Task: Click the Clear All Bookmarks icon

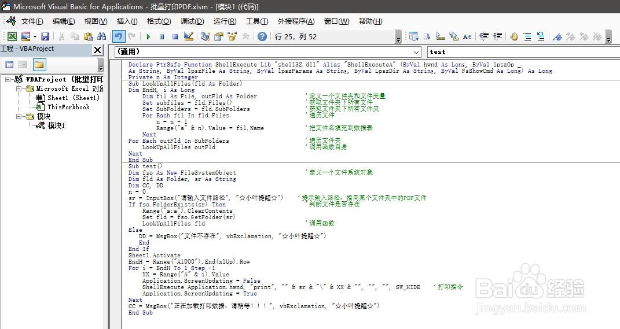Action: click(597, 36)
